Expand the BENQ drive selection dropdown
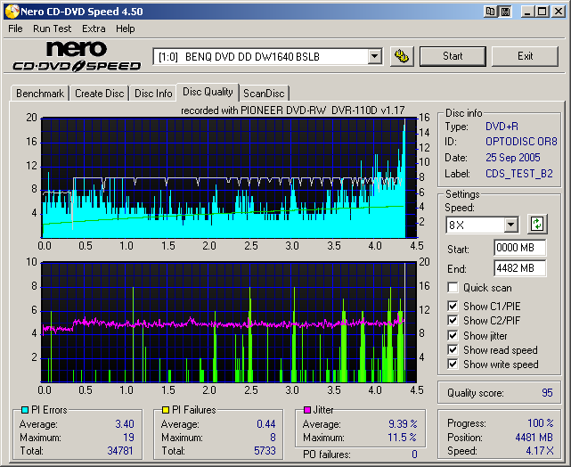571x467 pixels. pos(375,57)
